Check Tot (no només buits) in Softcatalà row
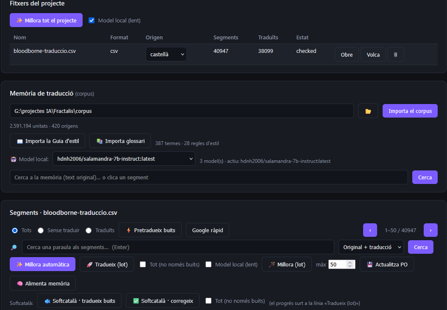The image size is (447, 310). pos(208,301)
